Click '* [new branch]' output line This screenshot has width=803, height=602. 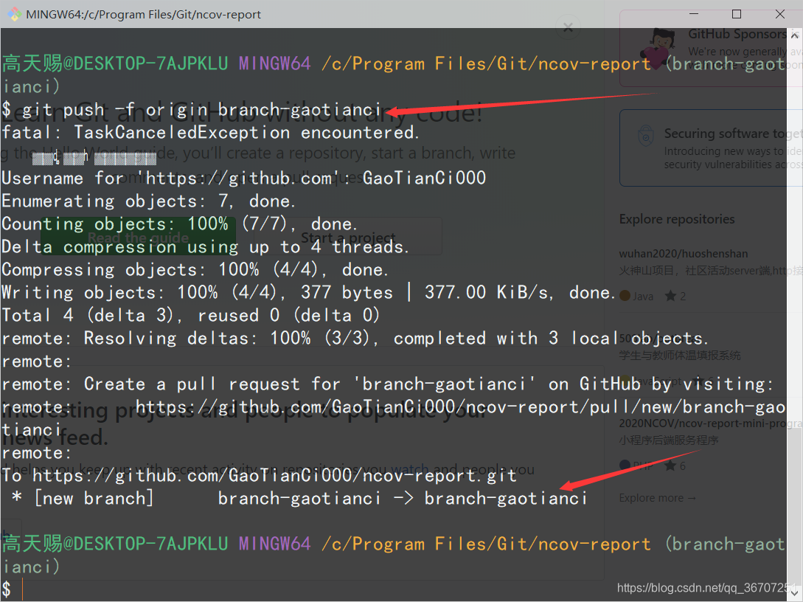tap(299, 498)
